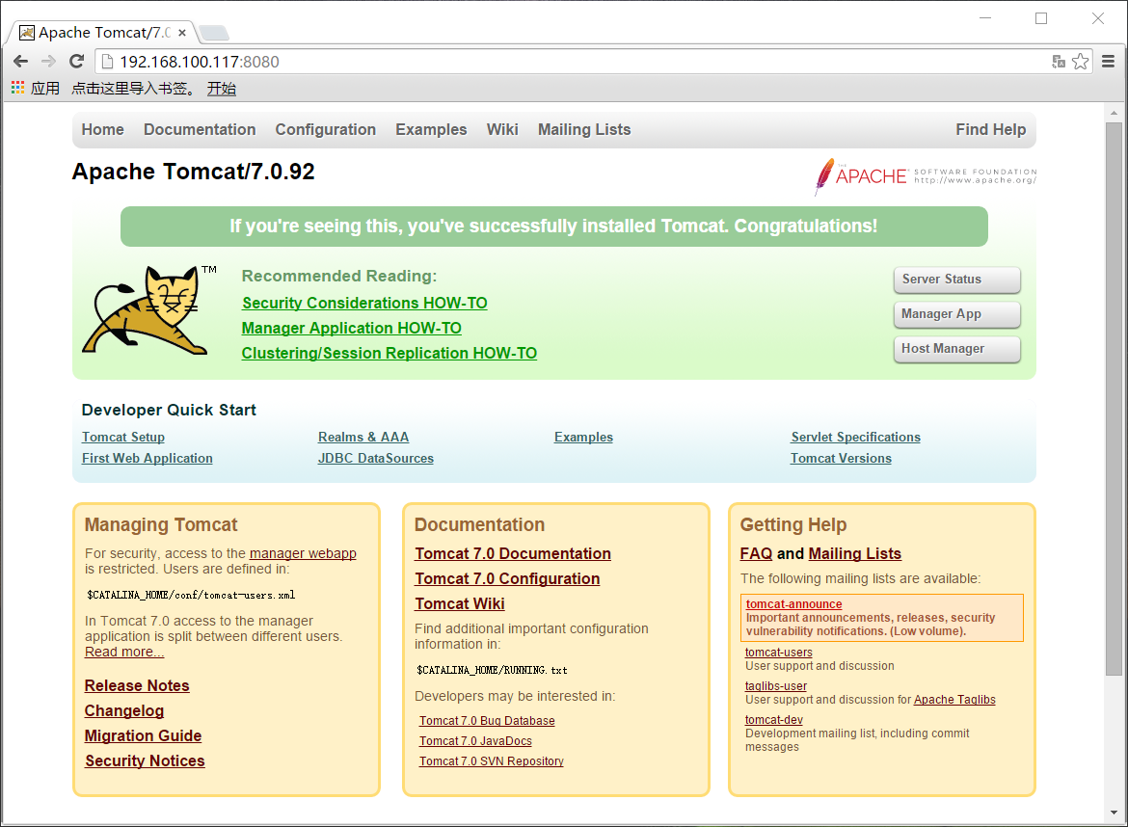Click the manager webapp link

click(303, 553)
